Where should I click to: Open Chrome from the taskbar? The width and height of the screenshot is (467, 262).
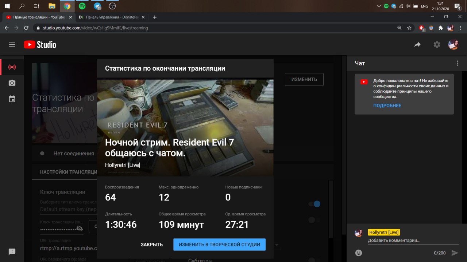(x=67, y=6)
